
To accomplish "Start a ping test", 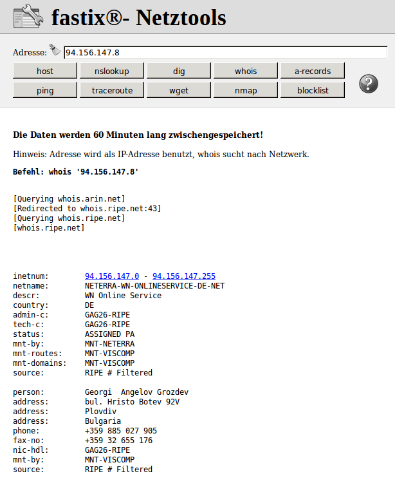I will tap(45, 90).
